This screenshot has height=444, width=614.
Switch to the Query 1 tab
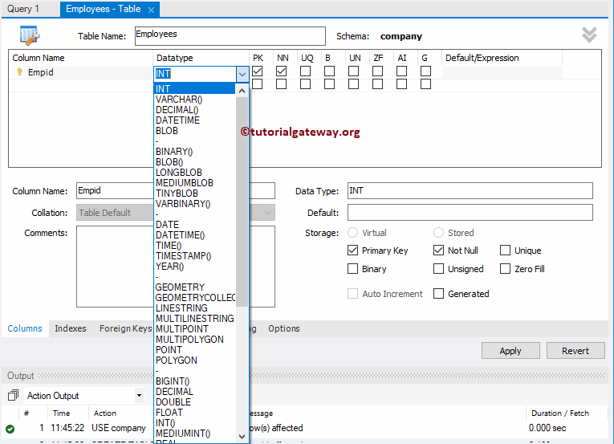(x=23, y=9)
